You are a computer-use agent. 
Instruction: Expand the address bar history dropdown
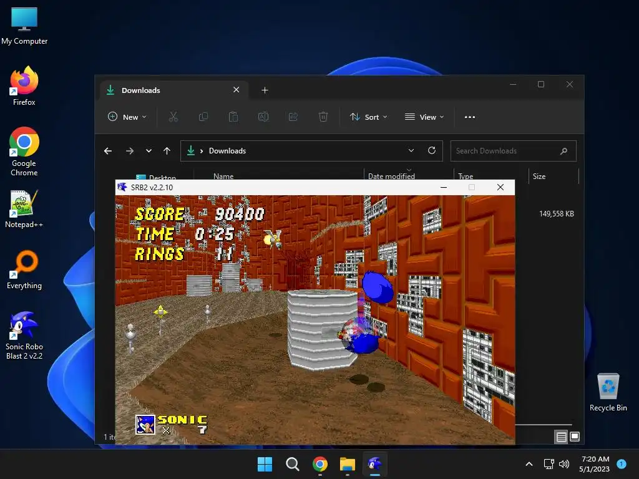pyautogui.click(x=411, y=151)
